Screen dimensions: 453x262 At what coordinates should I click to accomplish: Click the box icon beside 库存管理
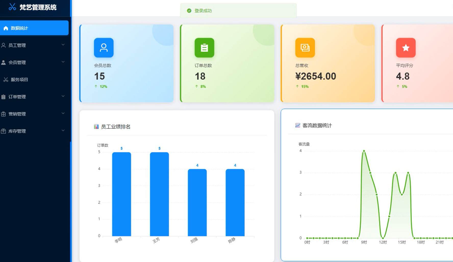(x=4, y=131)
